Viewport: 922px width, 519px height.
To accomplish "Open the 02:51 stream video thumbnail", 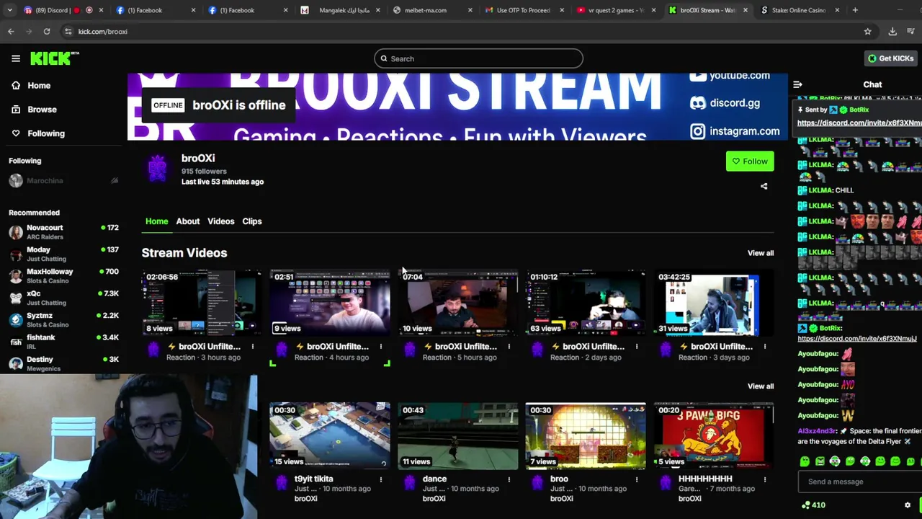I will (x=330, y=303).
